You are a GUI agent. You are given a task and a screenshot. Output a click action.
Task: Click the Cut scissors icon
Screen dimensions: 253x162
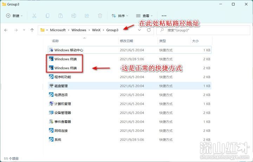[x=34, y=16]
